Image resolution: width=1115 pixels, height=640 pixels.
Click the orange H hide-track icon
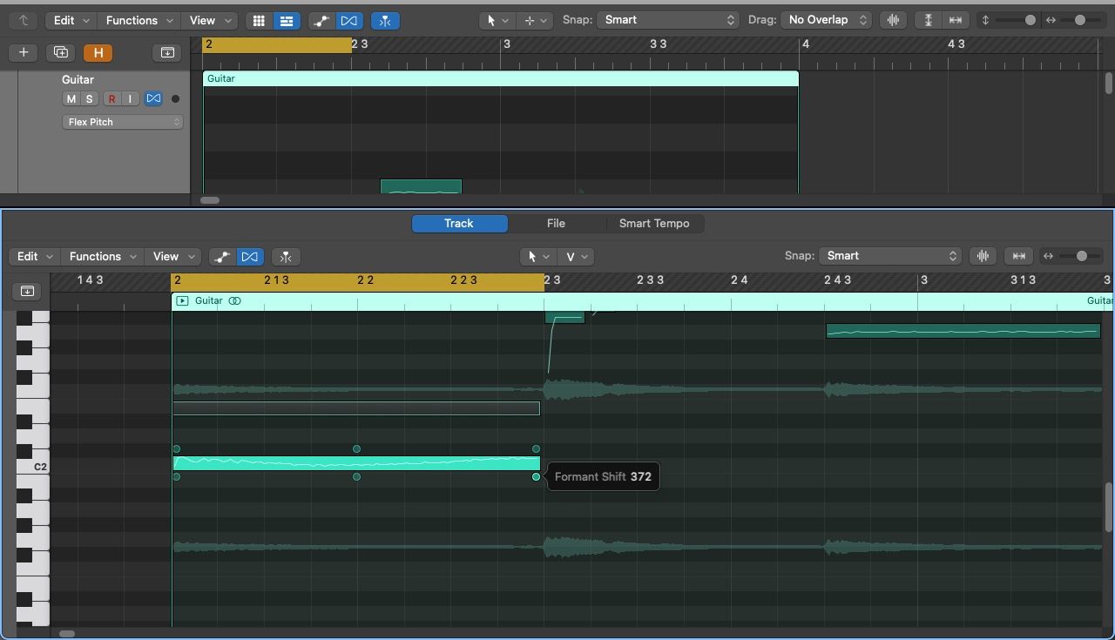[x=98, y=52]
